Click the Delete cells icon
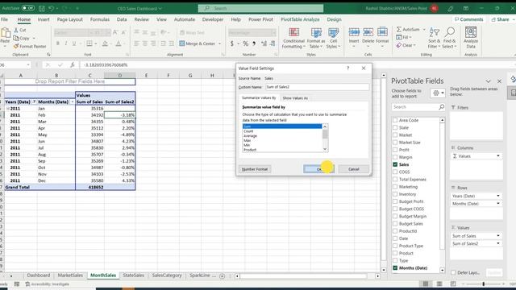The image size is (516, 290). [368, 33]
